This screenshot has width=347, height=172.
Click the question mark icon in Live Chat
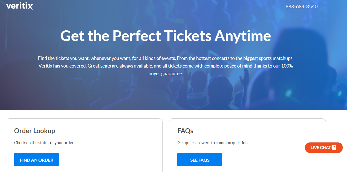coord(334,148)
